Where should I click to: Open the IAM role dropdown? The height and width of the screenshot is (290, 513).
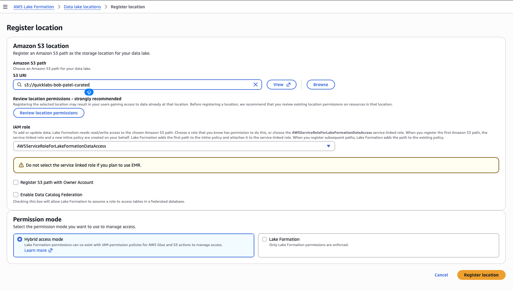pyautogui.click(x=174, y=146)
